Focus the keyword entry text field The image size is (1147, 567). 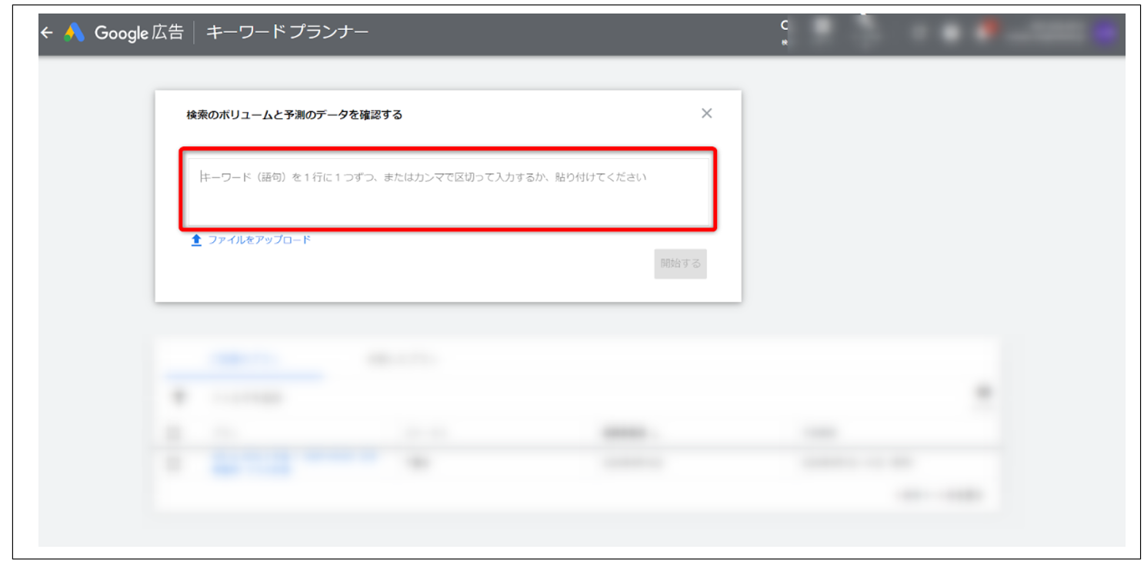(448, 191)
